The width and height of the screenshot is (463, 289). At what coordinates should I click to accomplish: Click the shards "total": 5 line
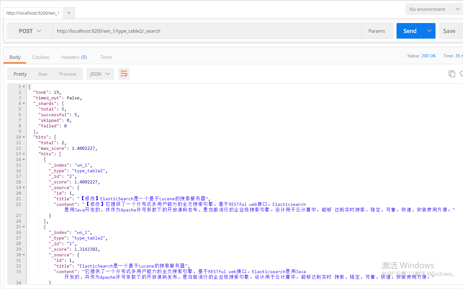pos(52,109)
